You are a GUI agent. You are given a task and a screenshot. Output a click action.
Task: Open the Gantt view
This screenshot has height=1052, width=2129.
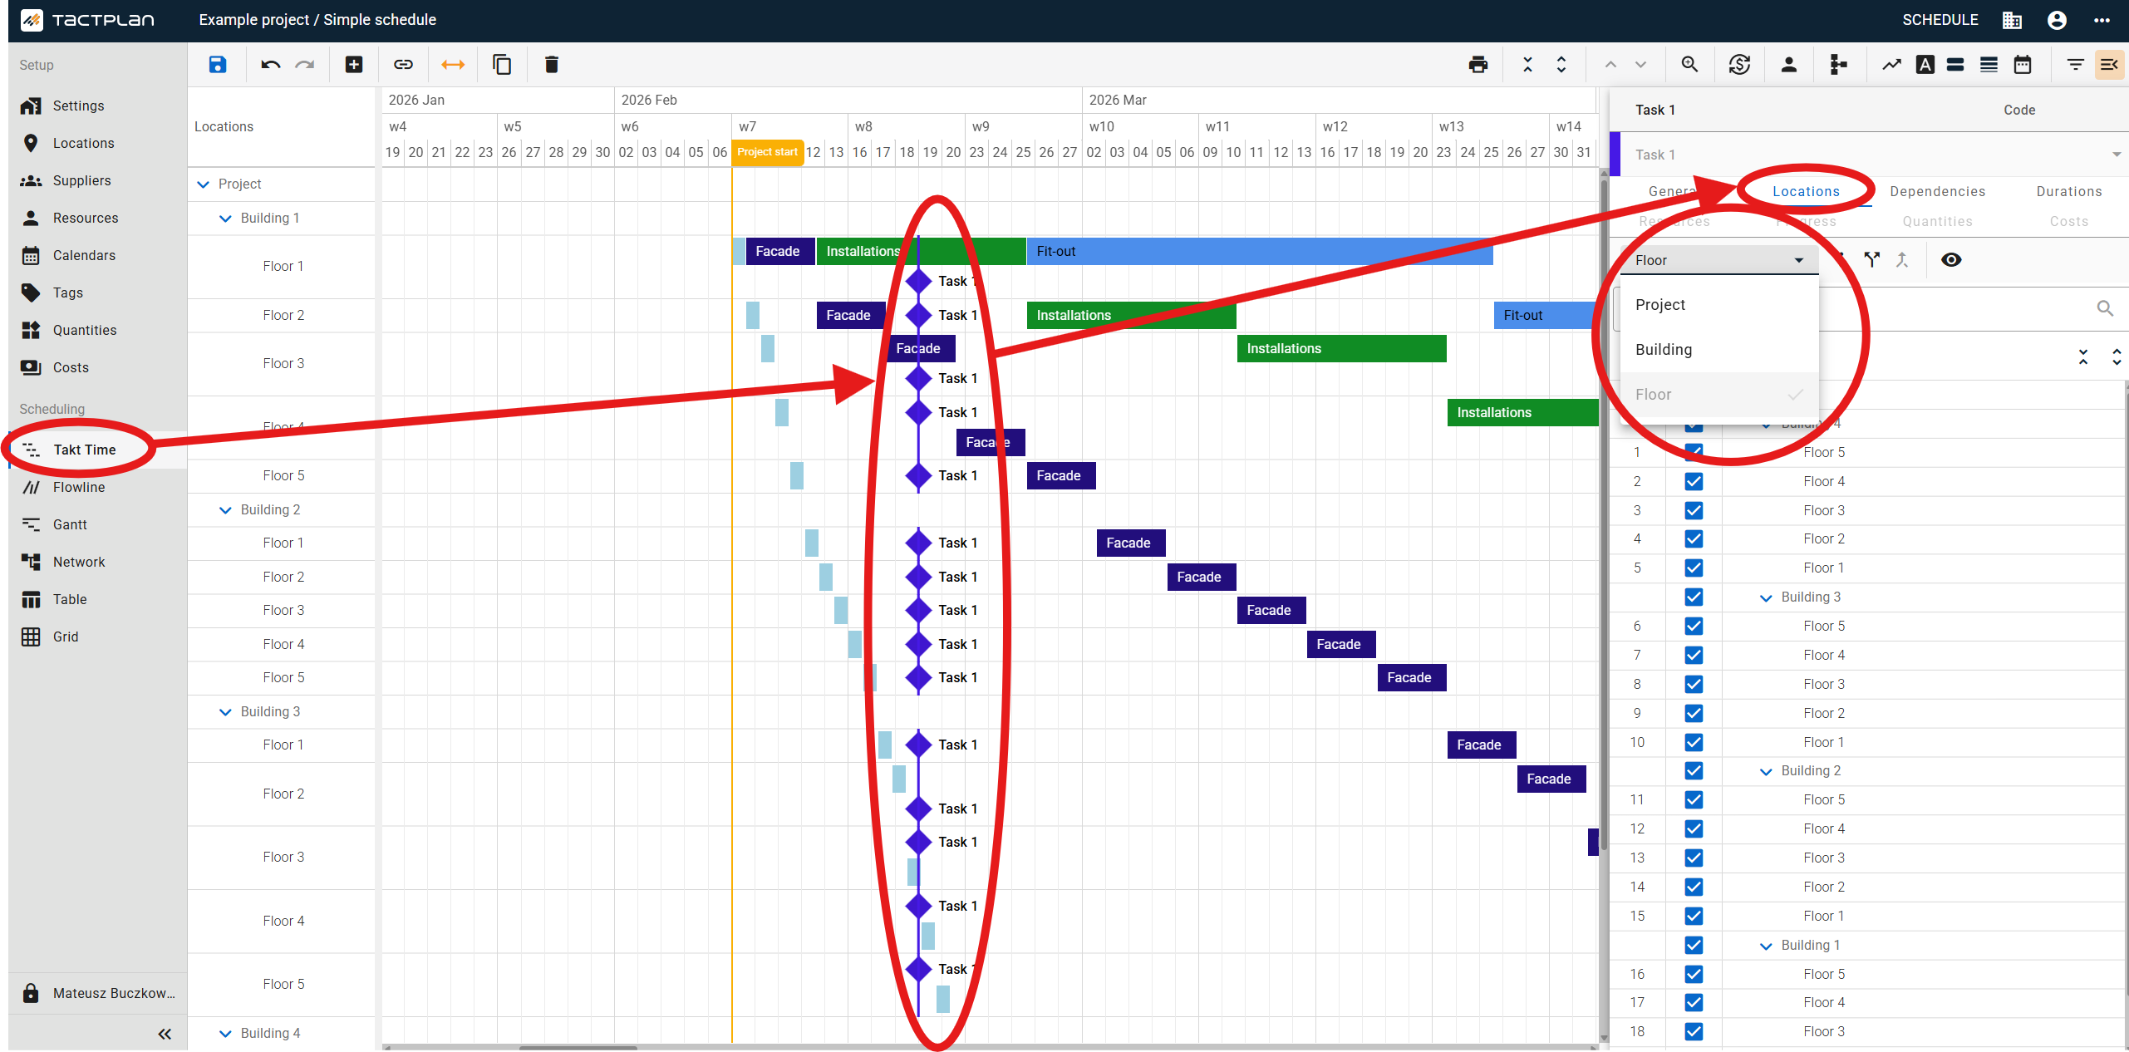[x=97, y=525]
